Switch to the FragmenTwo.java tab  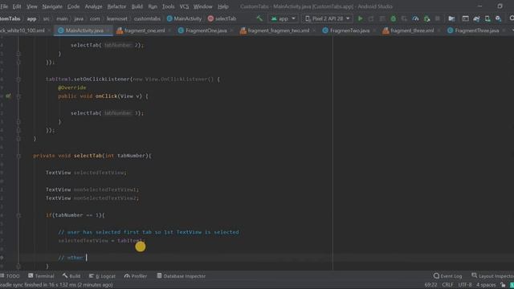point(349,31)
